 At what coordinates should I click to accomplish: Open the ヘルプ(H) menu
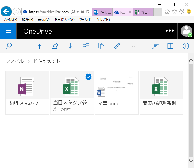[x=103, y=20]
